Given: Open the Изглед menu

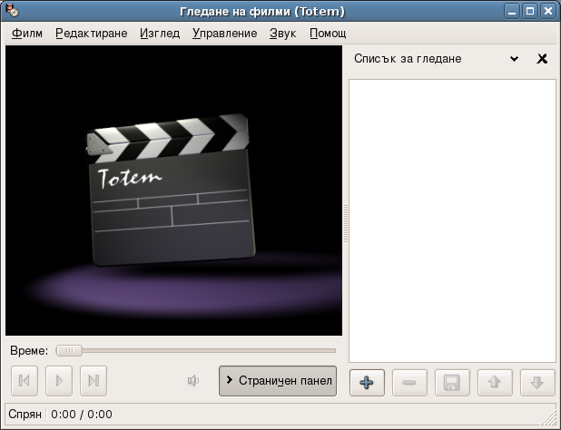Looking at the screenshot, I should tap(160, 34).
